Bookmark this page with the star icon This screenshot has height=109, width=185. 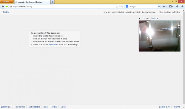pyautogui.click(x=117, y=7)
